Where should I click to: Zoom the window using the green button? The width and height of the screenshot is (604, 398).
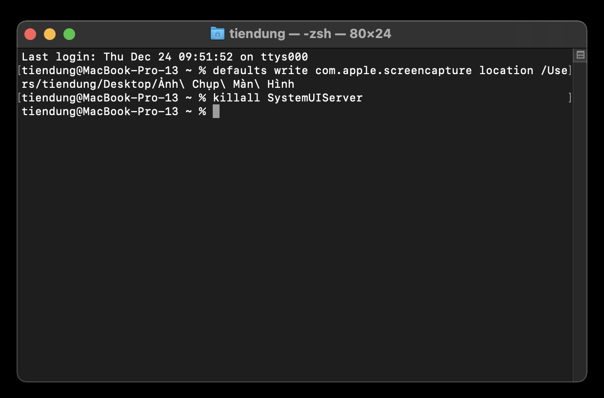click(69, 34)
